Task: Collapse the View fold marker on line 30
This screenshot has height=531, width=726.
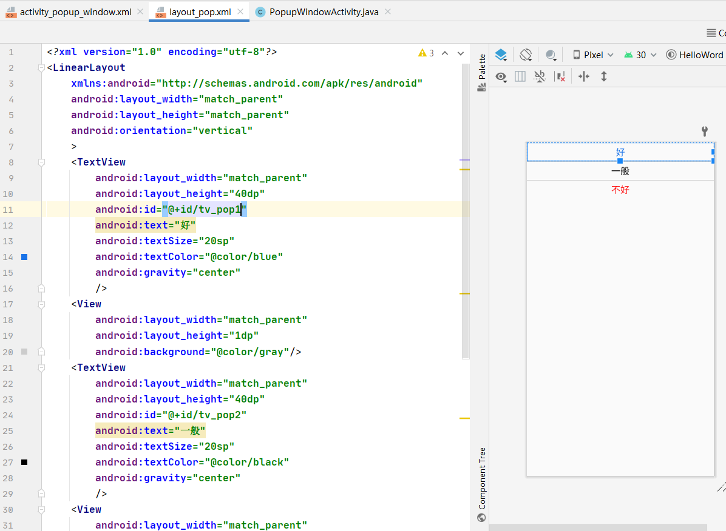Action: [x=41, y=510]
